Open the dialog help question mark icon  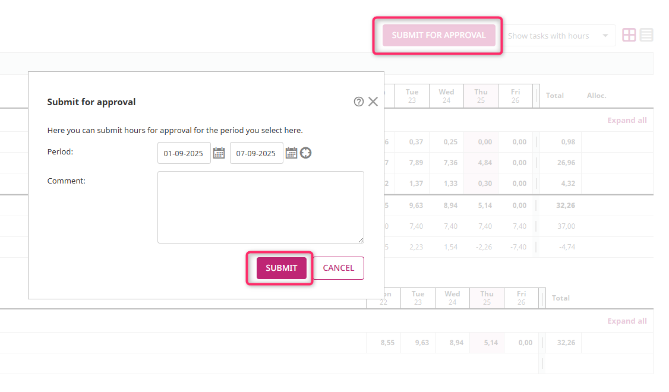[x=358, y=102]
